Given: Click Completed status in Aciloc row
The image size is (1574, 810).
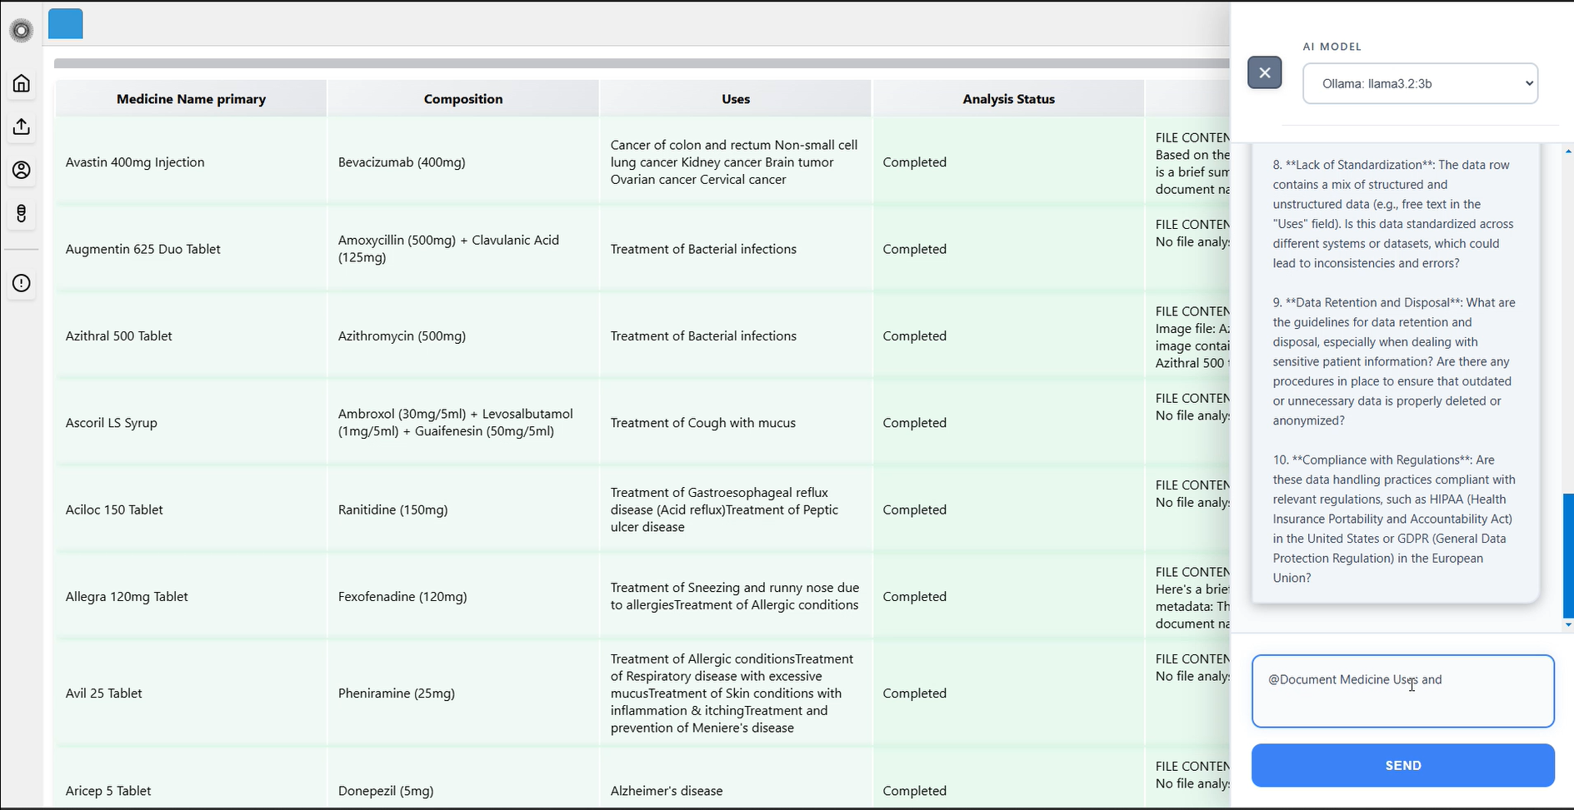Looking at the screenshot, I should pyautogui.click(x=1008, y=509).
